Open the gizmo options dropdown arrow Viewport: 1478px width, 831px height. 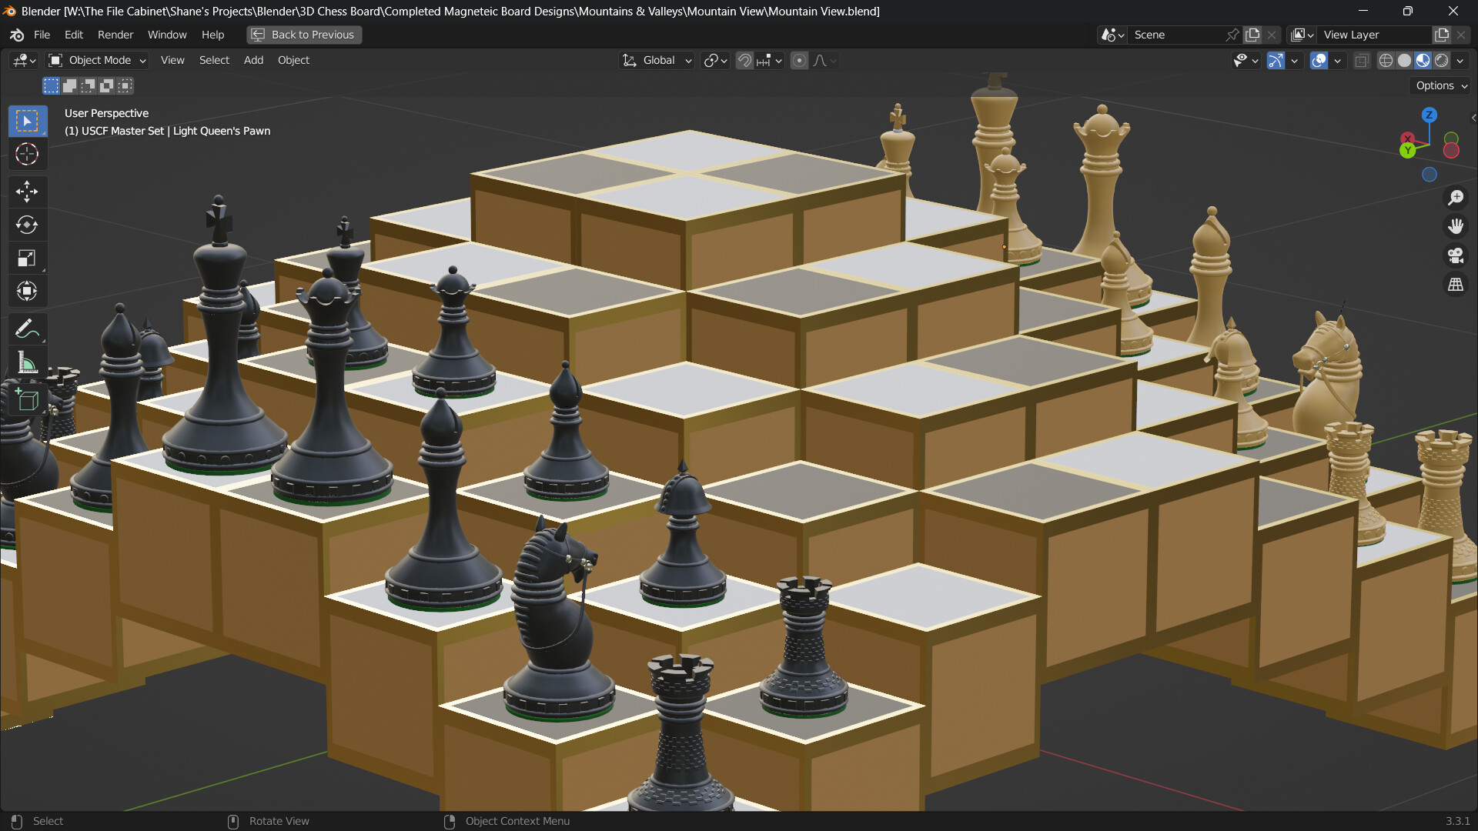click(x=1294, y=60)
